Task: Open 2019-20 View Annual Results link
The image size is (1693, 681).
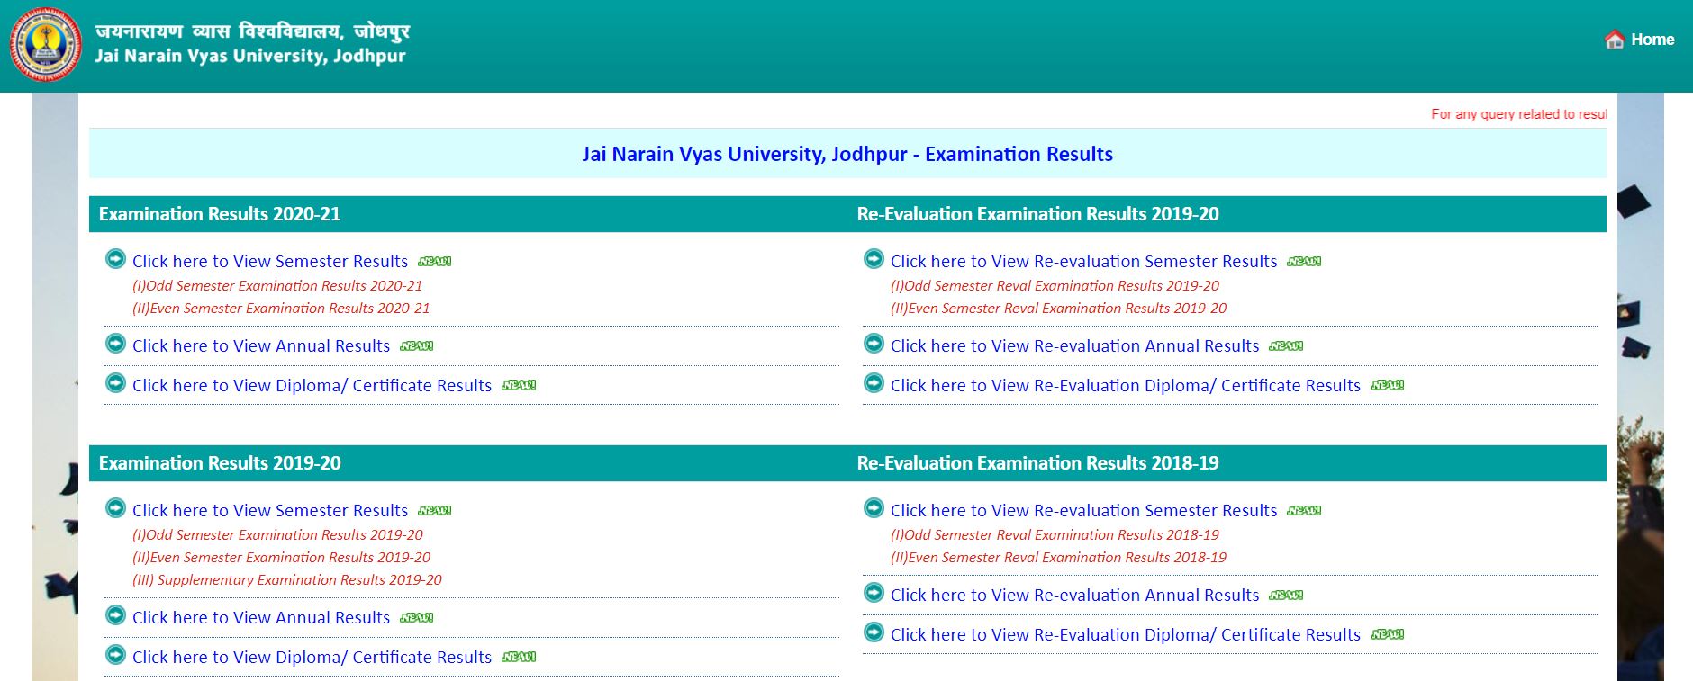Action: tap(261, 618)
